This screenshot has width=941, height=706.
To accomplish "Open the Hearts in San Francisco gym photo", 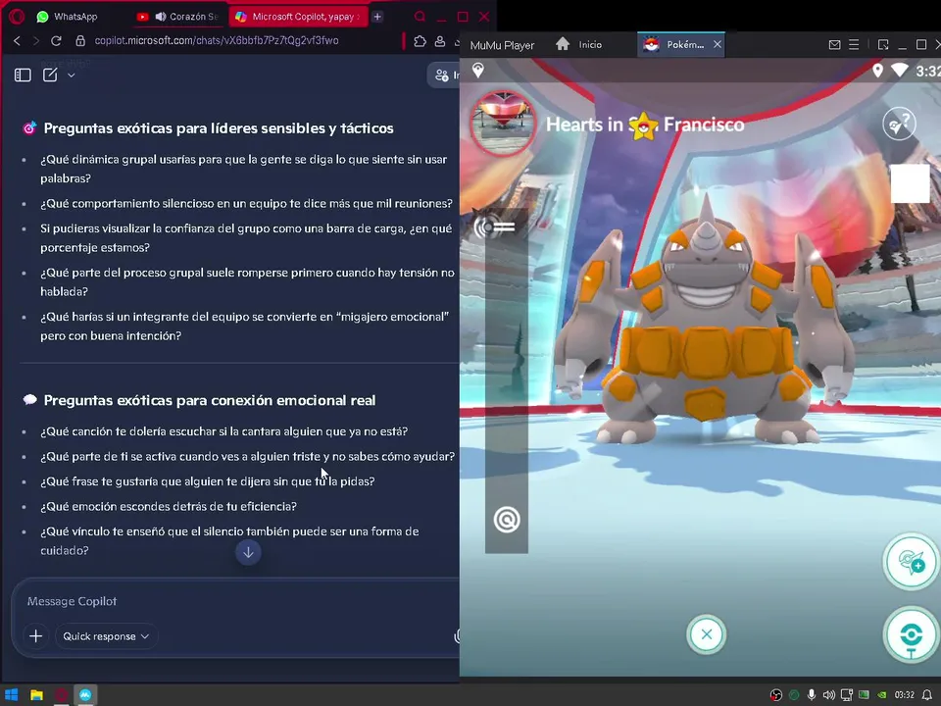I will [503, 124].
